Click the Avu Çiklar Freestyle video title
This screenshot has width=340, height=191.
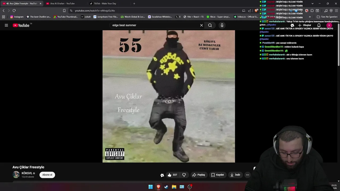pos(28,167)
